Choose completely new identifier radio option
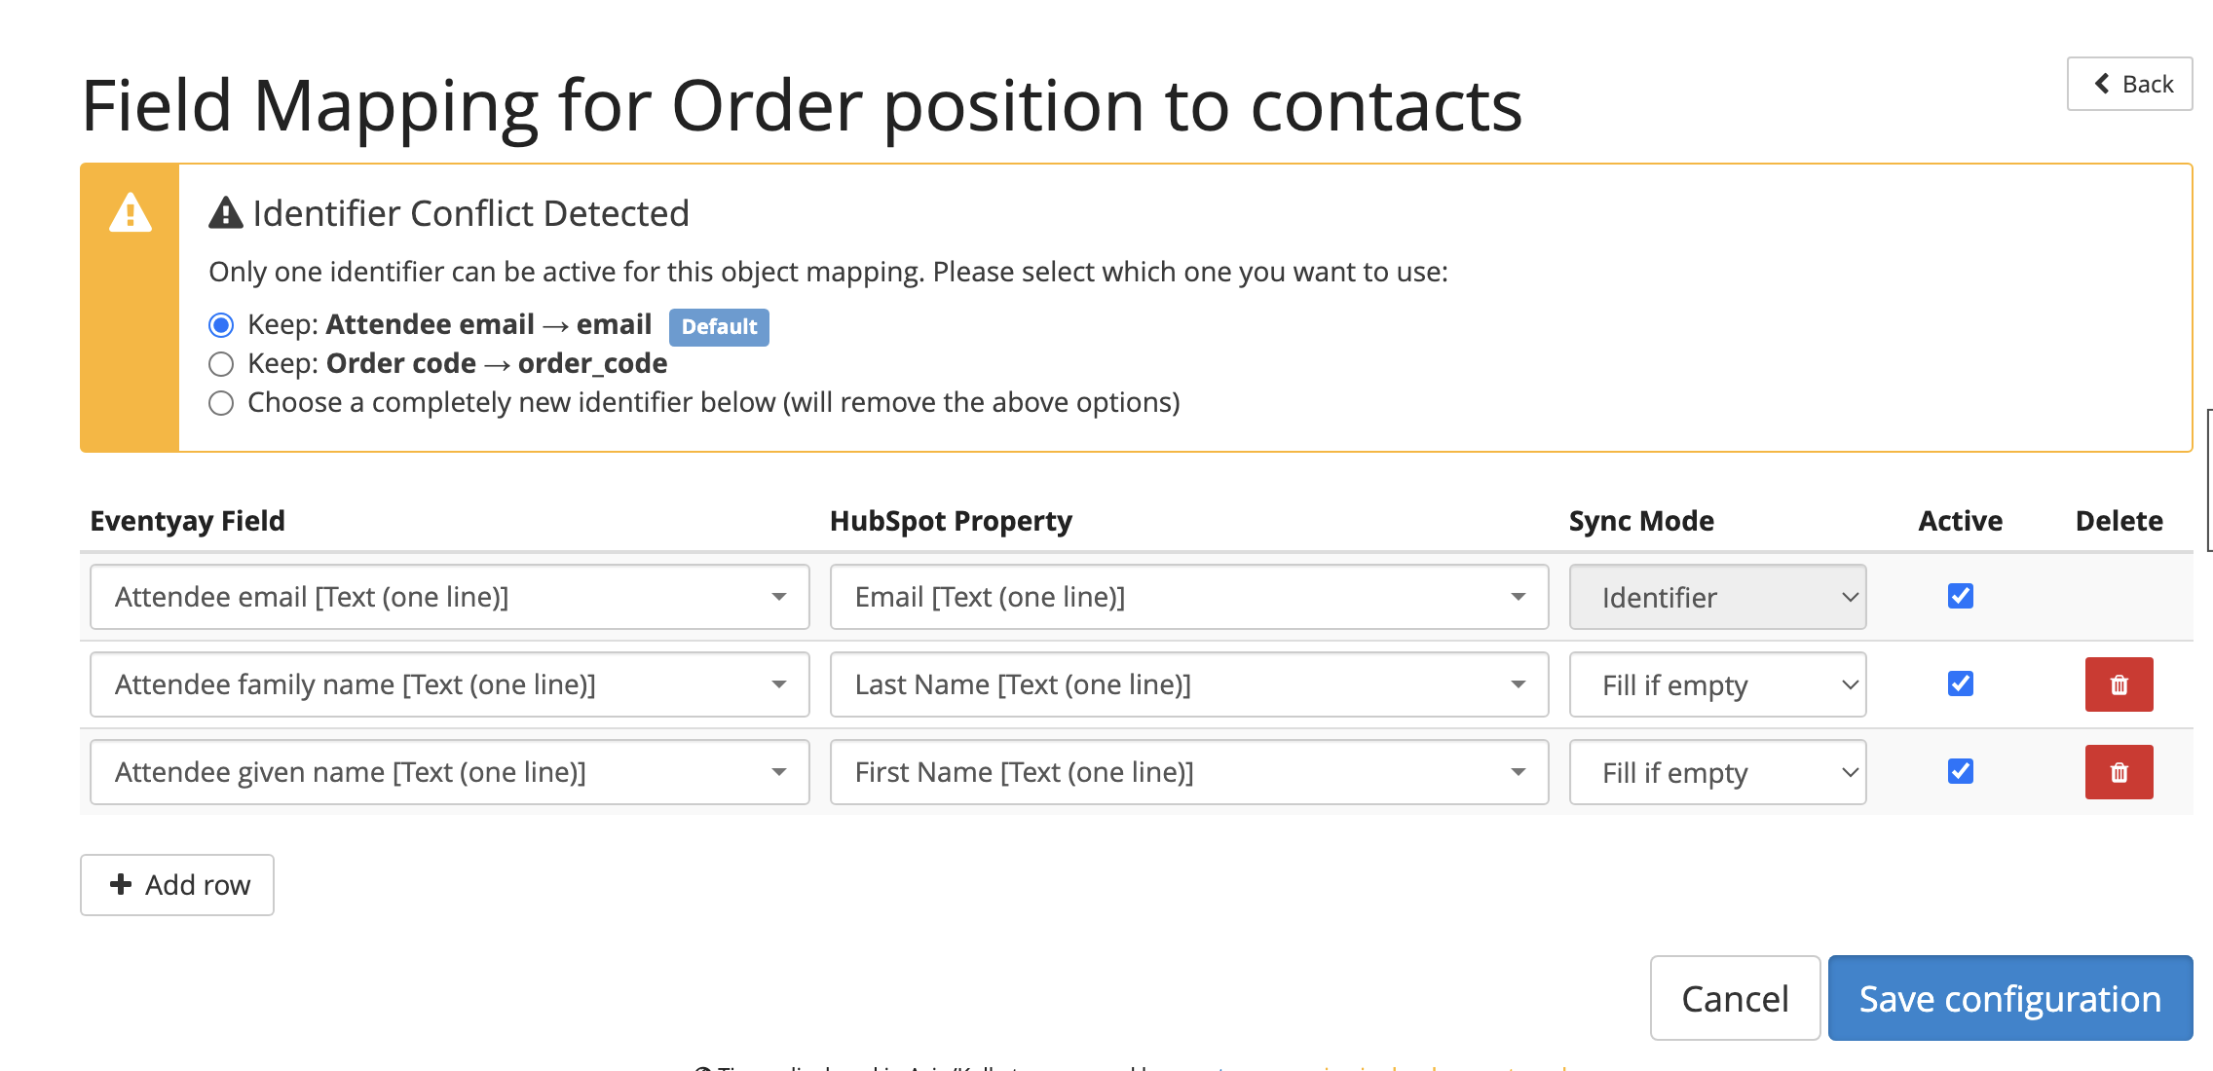Screen dimensions: 2213x1071 tap(221, 403)
